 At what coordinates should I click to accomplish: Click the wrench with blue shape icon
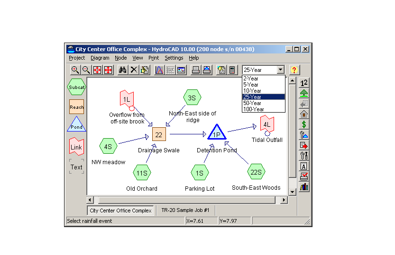(304, 135)
